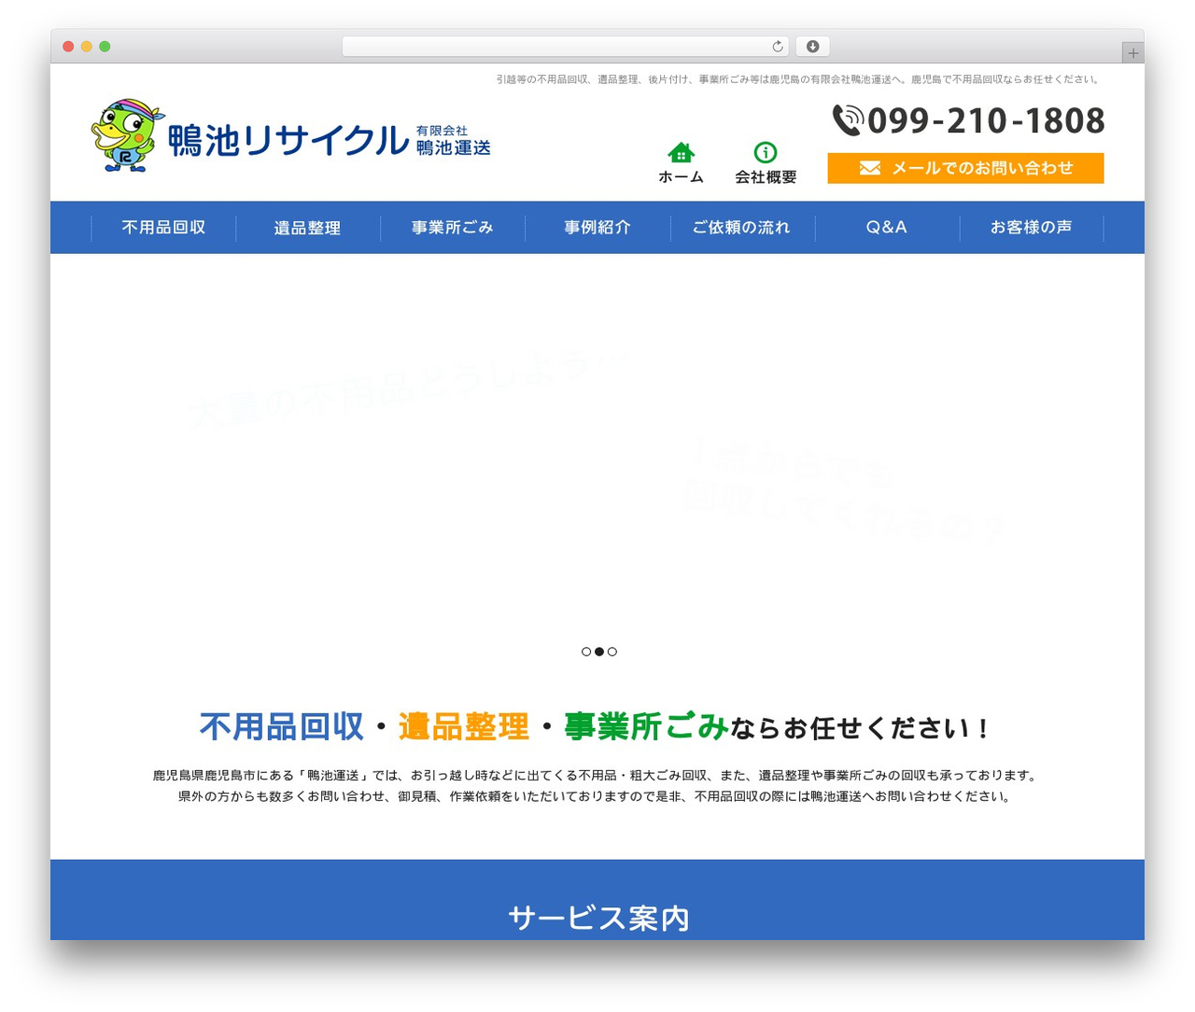Click phone number 099-210-1808
1195x1012 pixels.
pyautogui.click(x=986, y=120)
